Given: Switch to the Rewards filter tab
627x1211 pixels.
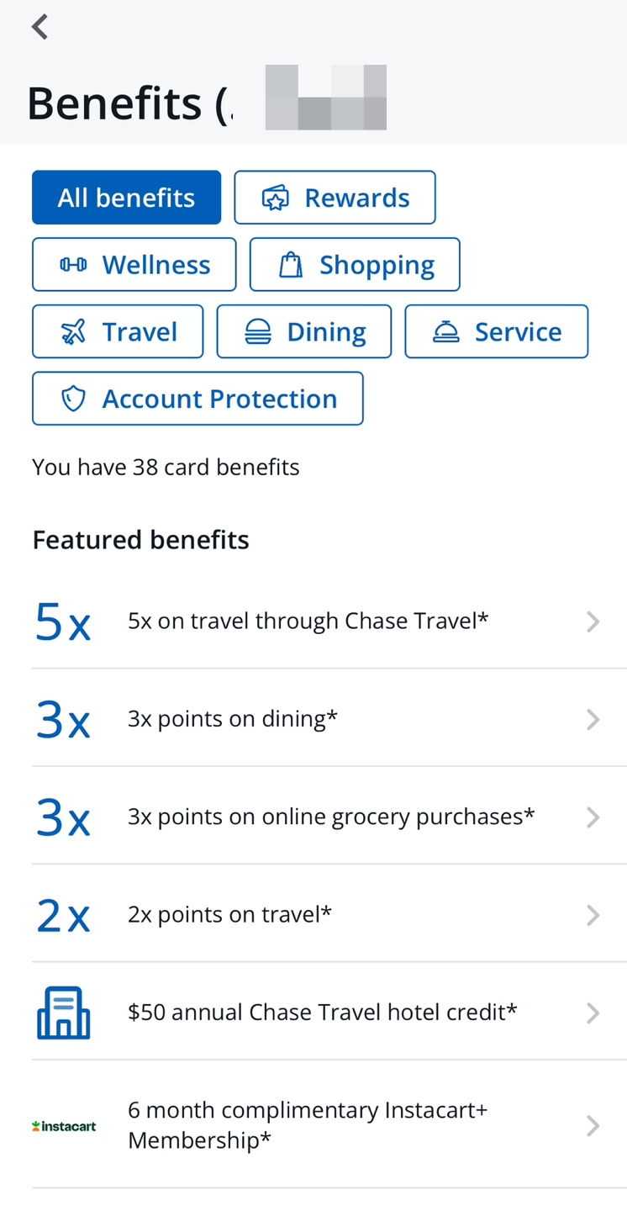Looking at the screenshot, I should pos(335,198).
